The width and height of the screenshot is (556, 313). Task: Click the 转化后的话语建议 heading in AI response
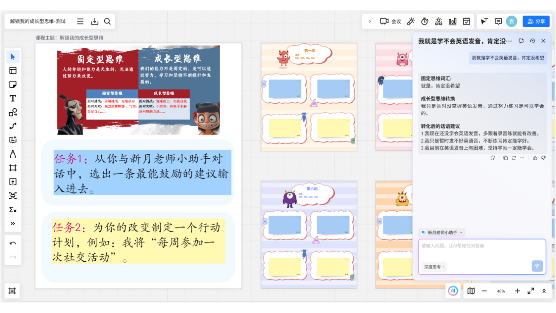tap(440, 126)
